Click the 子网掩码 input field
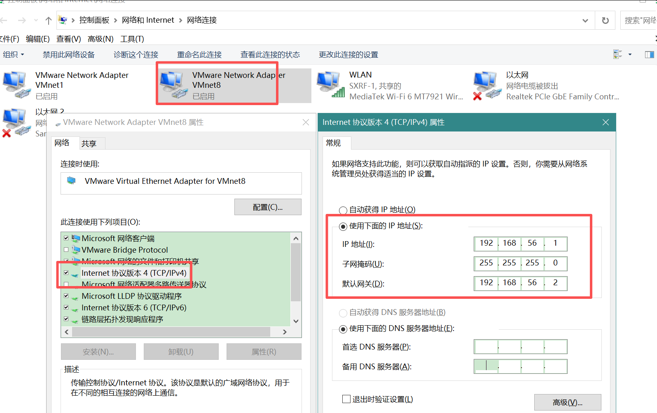The image size is (657, 413). coord(521,263)
